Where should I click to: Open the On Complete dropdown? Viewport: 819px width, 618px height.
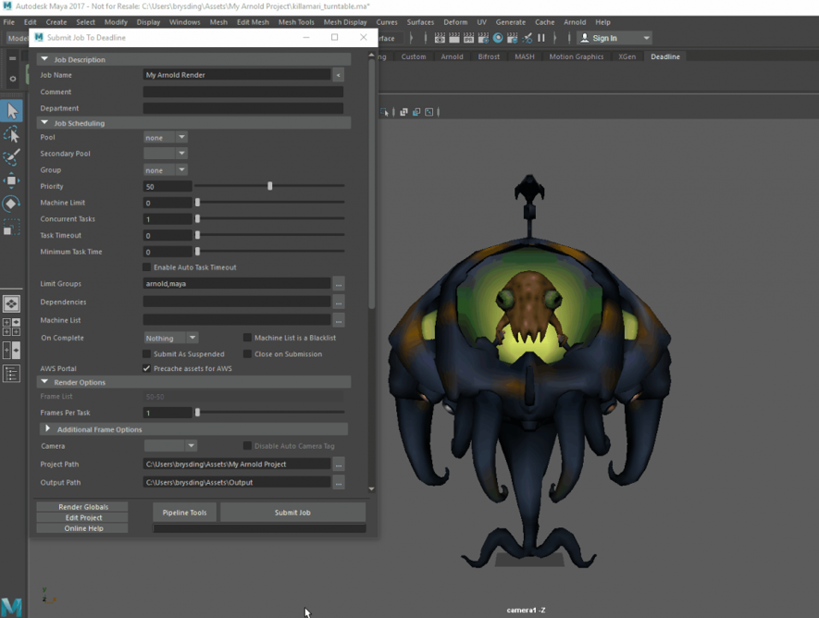point(170,338)
